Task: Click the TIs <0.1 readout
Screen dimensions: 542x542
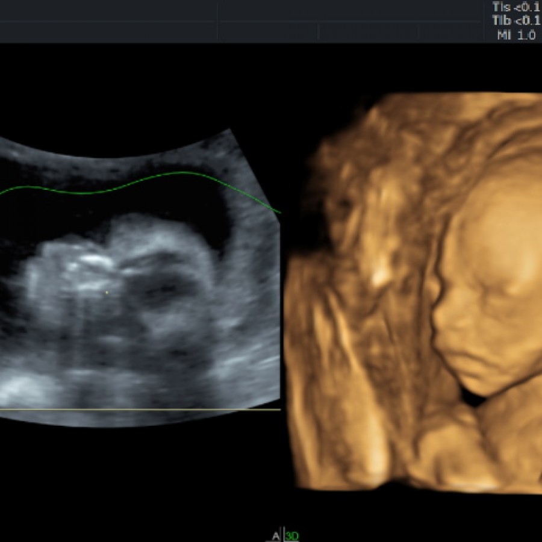Action: pyautogui.click(x=517, y=7)
